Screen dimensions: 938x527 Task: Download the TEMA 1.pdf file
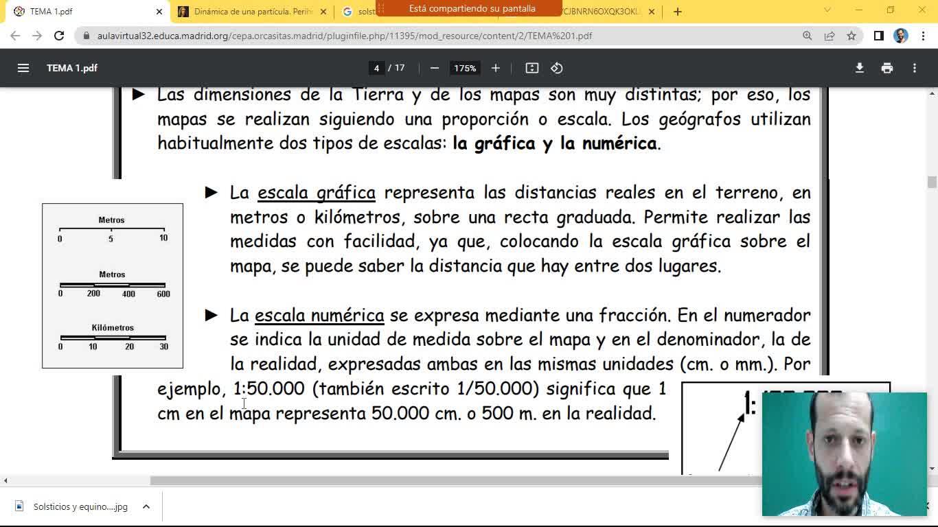point(859,68)
